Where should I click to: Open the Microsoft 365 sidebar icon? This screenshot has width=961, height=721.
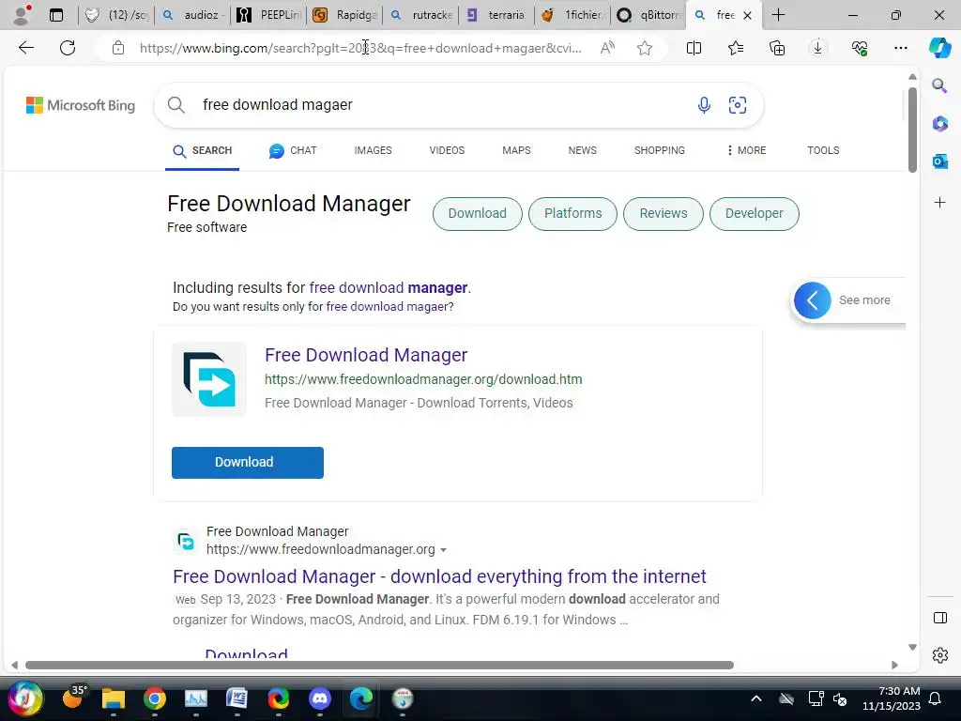pos(939,124)
